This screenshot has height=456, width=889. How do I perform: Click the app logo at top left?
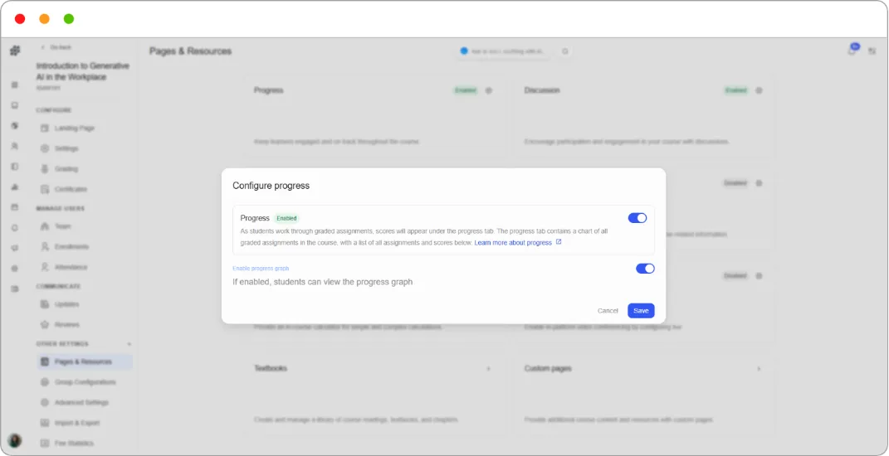pos(15,51)
